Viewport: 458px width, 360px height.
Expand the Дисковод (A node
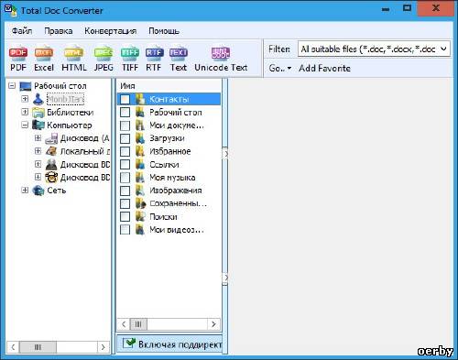tap(38, 138)
